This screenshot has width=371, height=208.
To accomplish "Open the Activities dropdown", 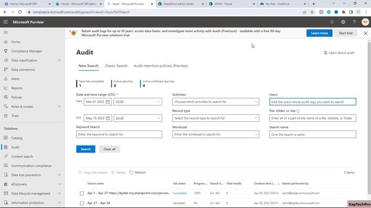I will tap(216, 102).
